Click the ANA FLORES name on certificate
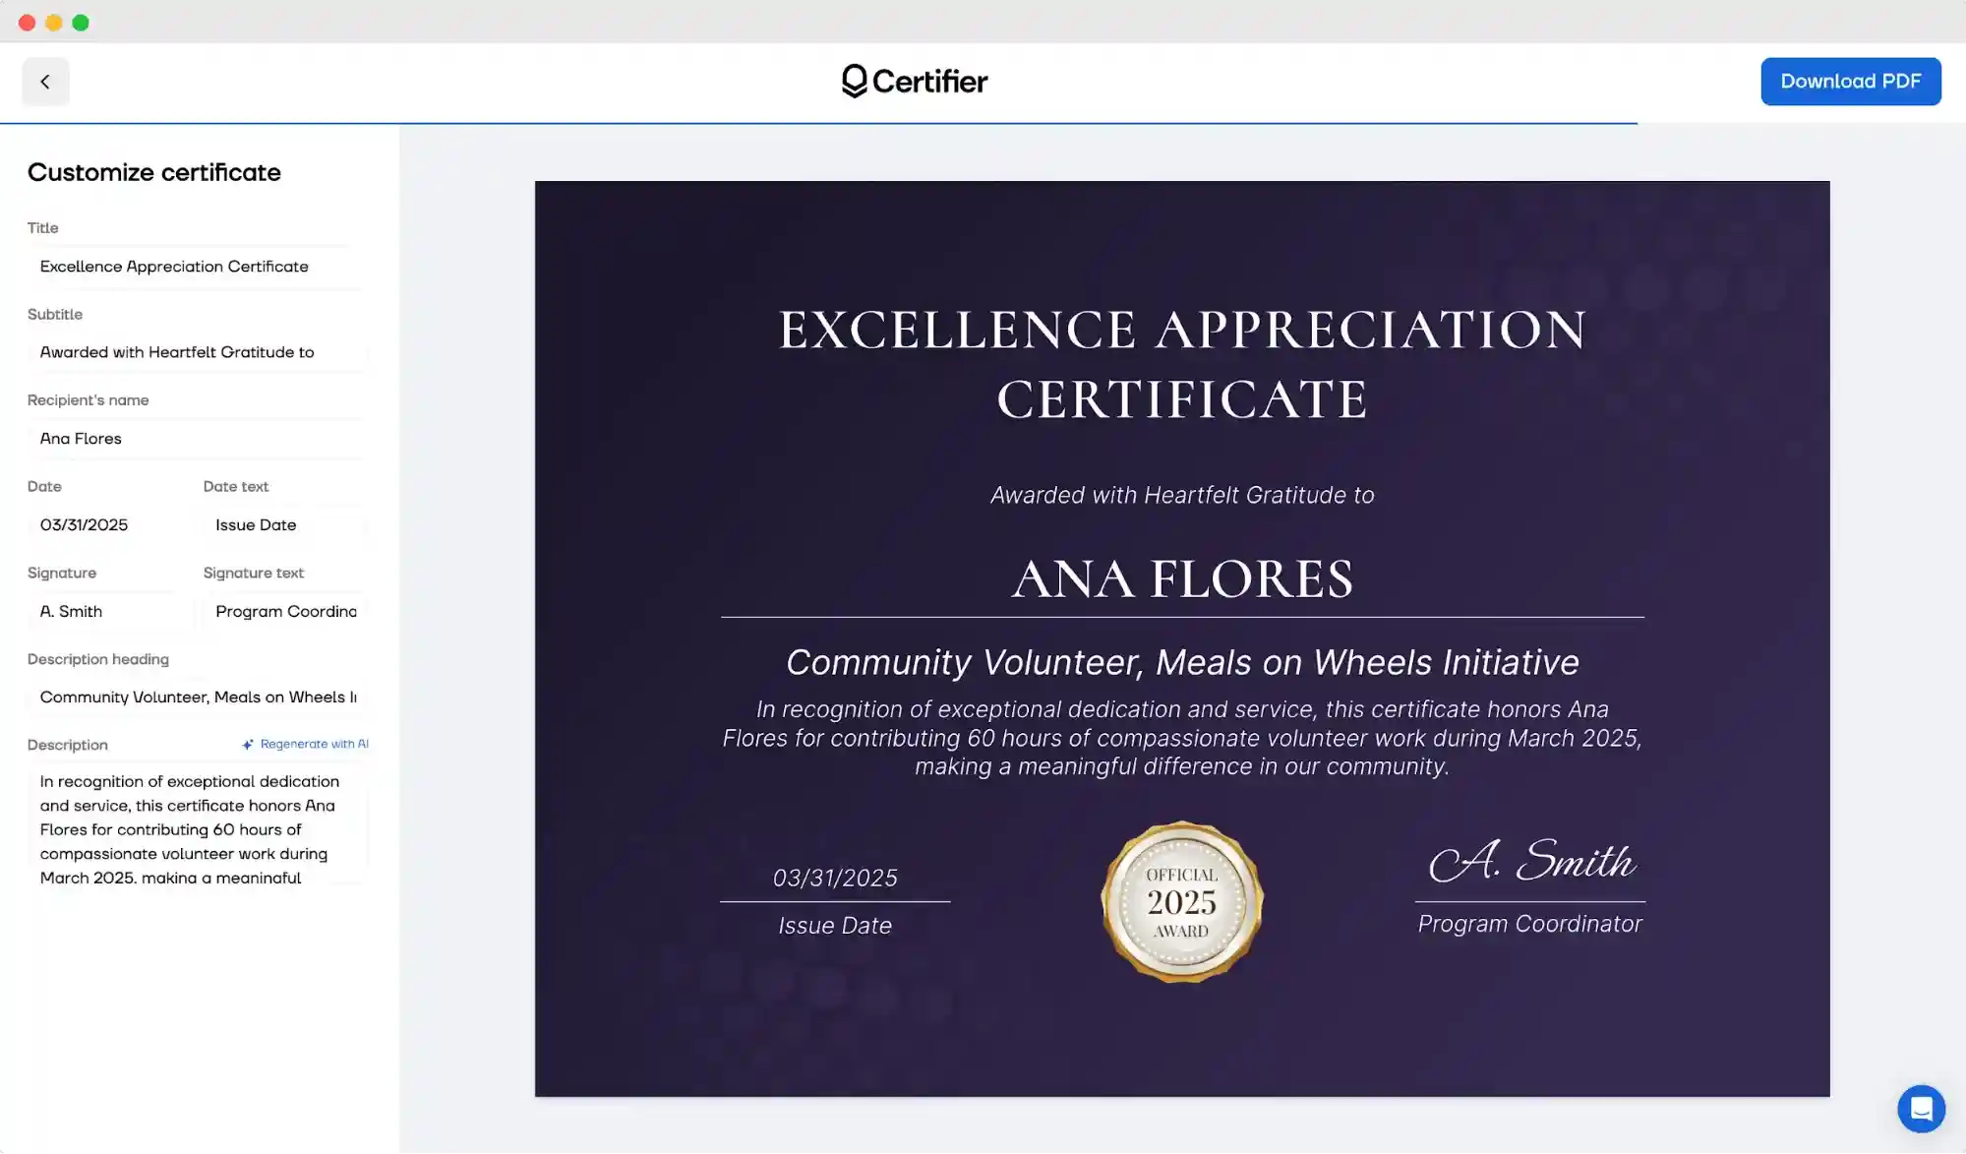Screen dimensions: 1966x1154 [1182, 578]
